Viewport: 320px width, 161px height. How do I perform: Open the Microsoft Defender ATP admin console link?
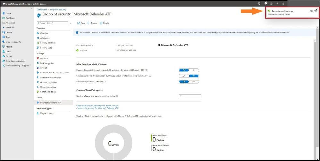coord(97,106)
